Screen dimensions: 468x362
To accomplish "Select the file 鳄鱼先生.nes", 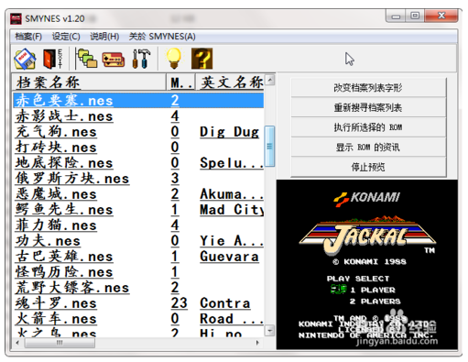I will pos(64,210).
